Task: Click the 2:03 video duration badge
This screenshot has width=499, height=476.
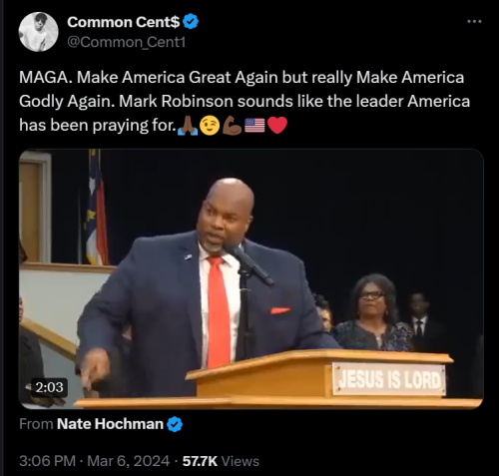Action: point(49,387)
